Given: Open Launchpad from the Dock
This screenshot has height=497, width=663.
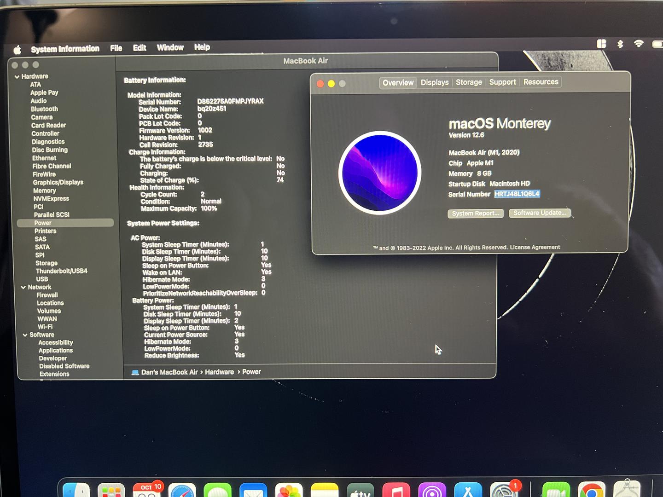Looking at the screenshot, I should pyautogui.click(x=111, y=491).
